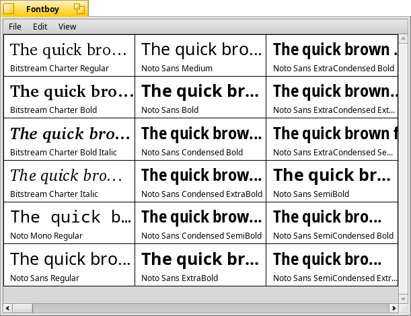411x316 pixels.
Task: Select the Bitstream Charter Italic font sample
Action: pos(69,181)
